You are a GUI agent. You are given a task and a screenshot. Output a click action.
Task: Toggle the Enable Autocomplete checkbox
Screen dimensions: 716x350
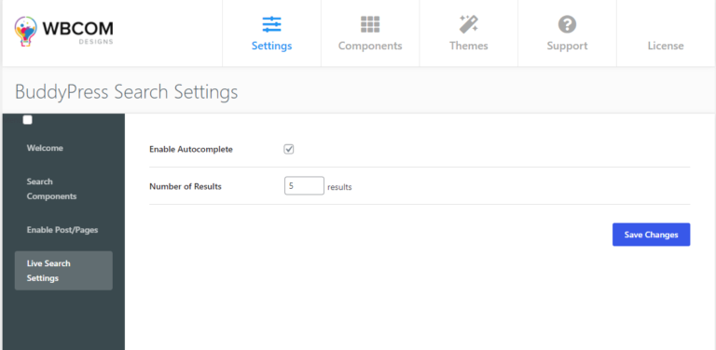tap(289, 149)
